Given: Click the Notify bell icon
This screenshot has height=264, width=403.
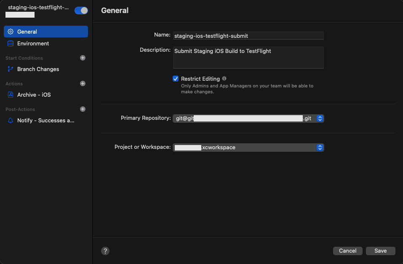Looking at the screenshot, I should pos(11,120).
